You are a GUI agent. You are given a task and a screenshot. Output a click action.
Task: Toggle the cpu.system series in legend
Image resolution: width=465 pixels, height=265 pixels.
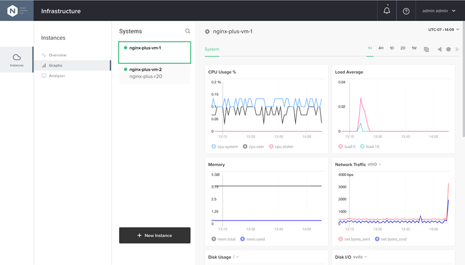pos(214,147)
